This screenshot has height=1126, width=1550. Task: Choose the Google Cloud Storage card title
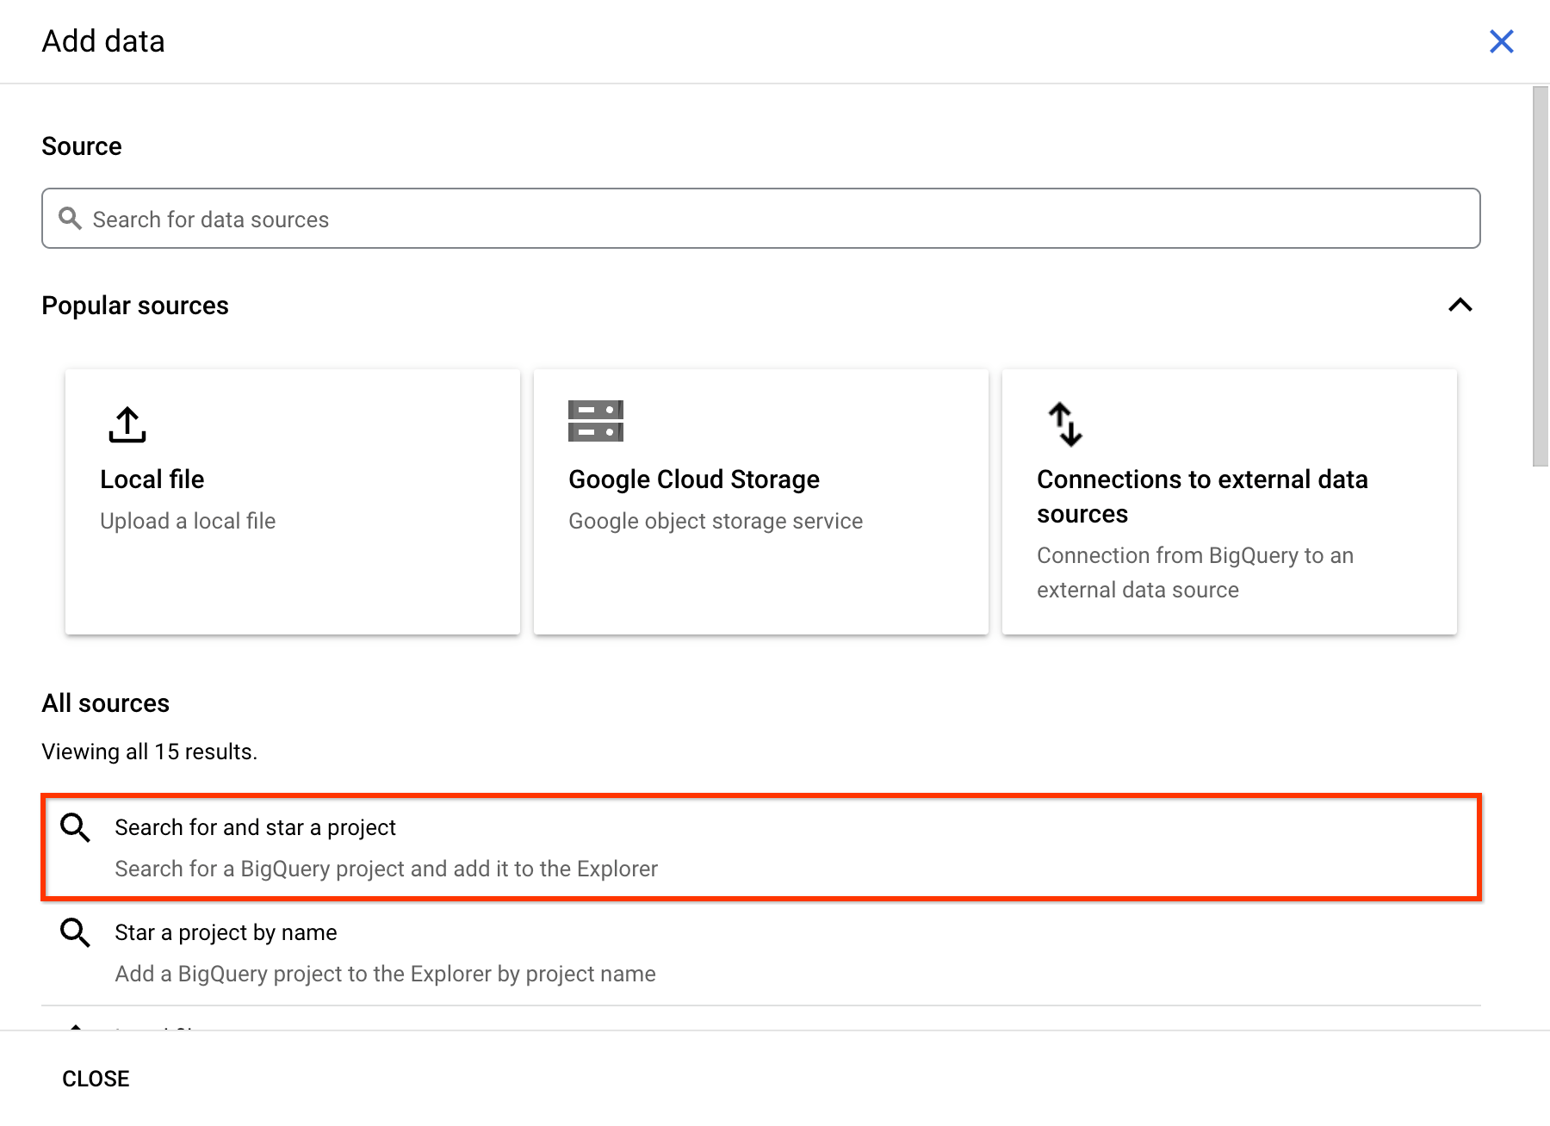click(x=694, y=479)
